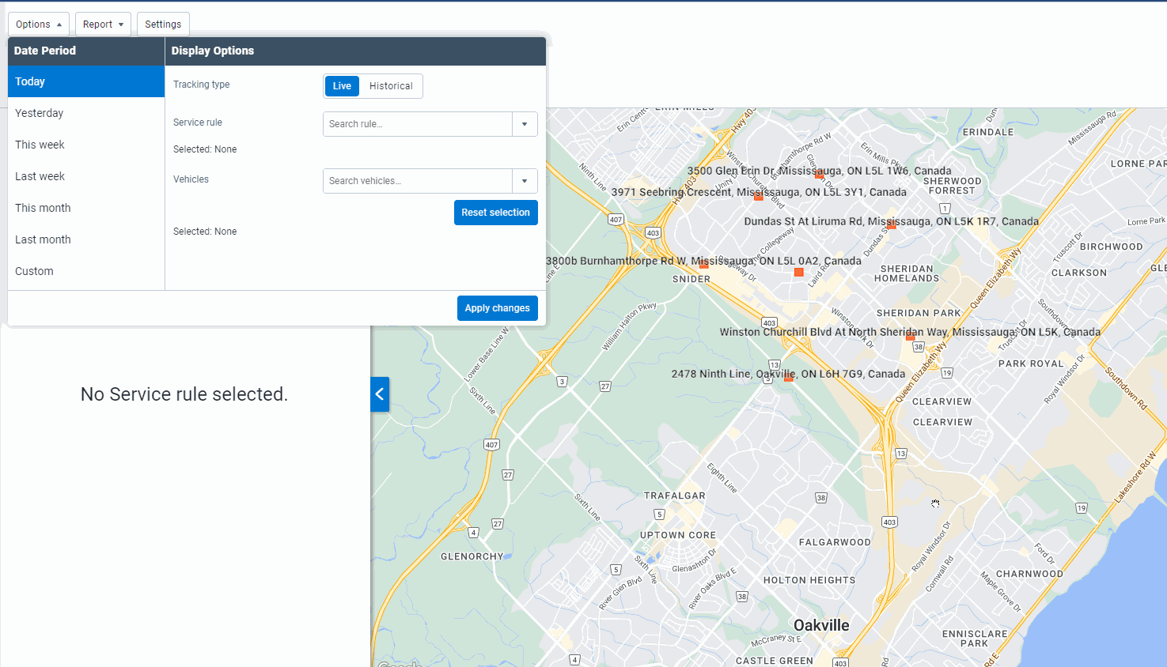Collapse the Options menu
Image resolution: width=1167 pixels, height=667 pixels.
[x=38, y=24]
